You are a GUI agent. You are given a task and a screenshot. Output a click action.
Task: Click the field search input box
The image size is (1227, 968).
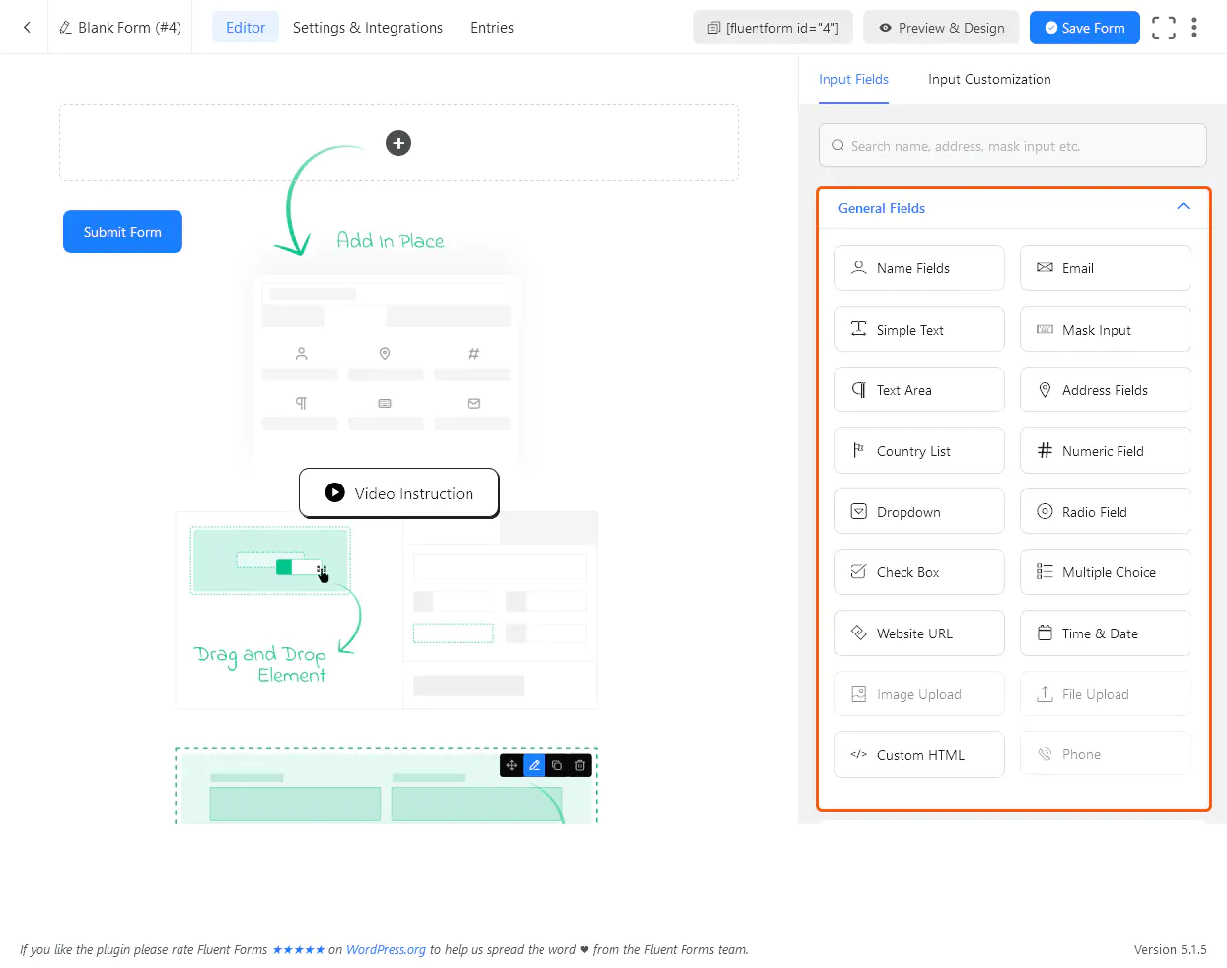pos(1013,146)
